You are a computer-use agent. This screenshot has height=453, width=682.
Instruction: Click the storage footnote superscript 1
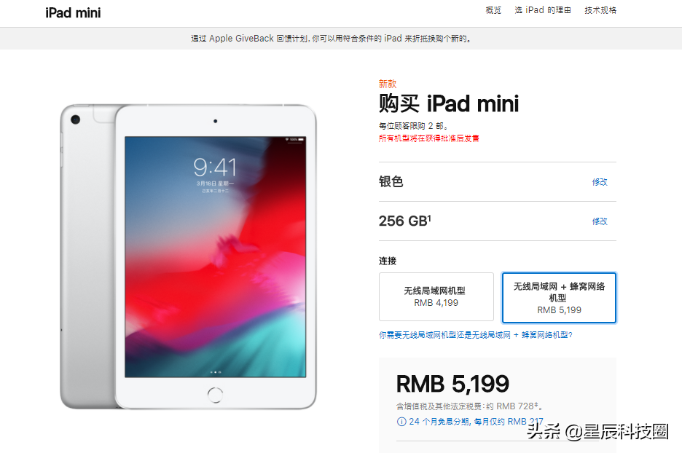click(429, 218)
